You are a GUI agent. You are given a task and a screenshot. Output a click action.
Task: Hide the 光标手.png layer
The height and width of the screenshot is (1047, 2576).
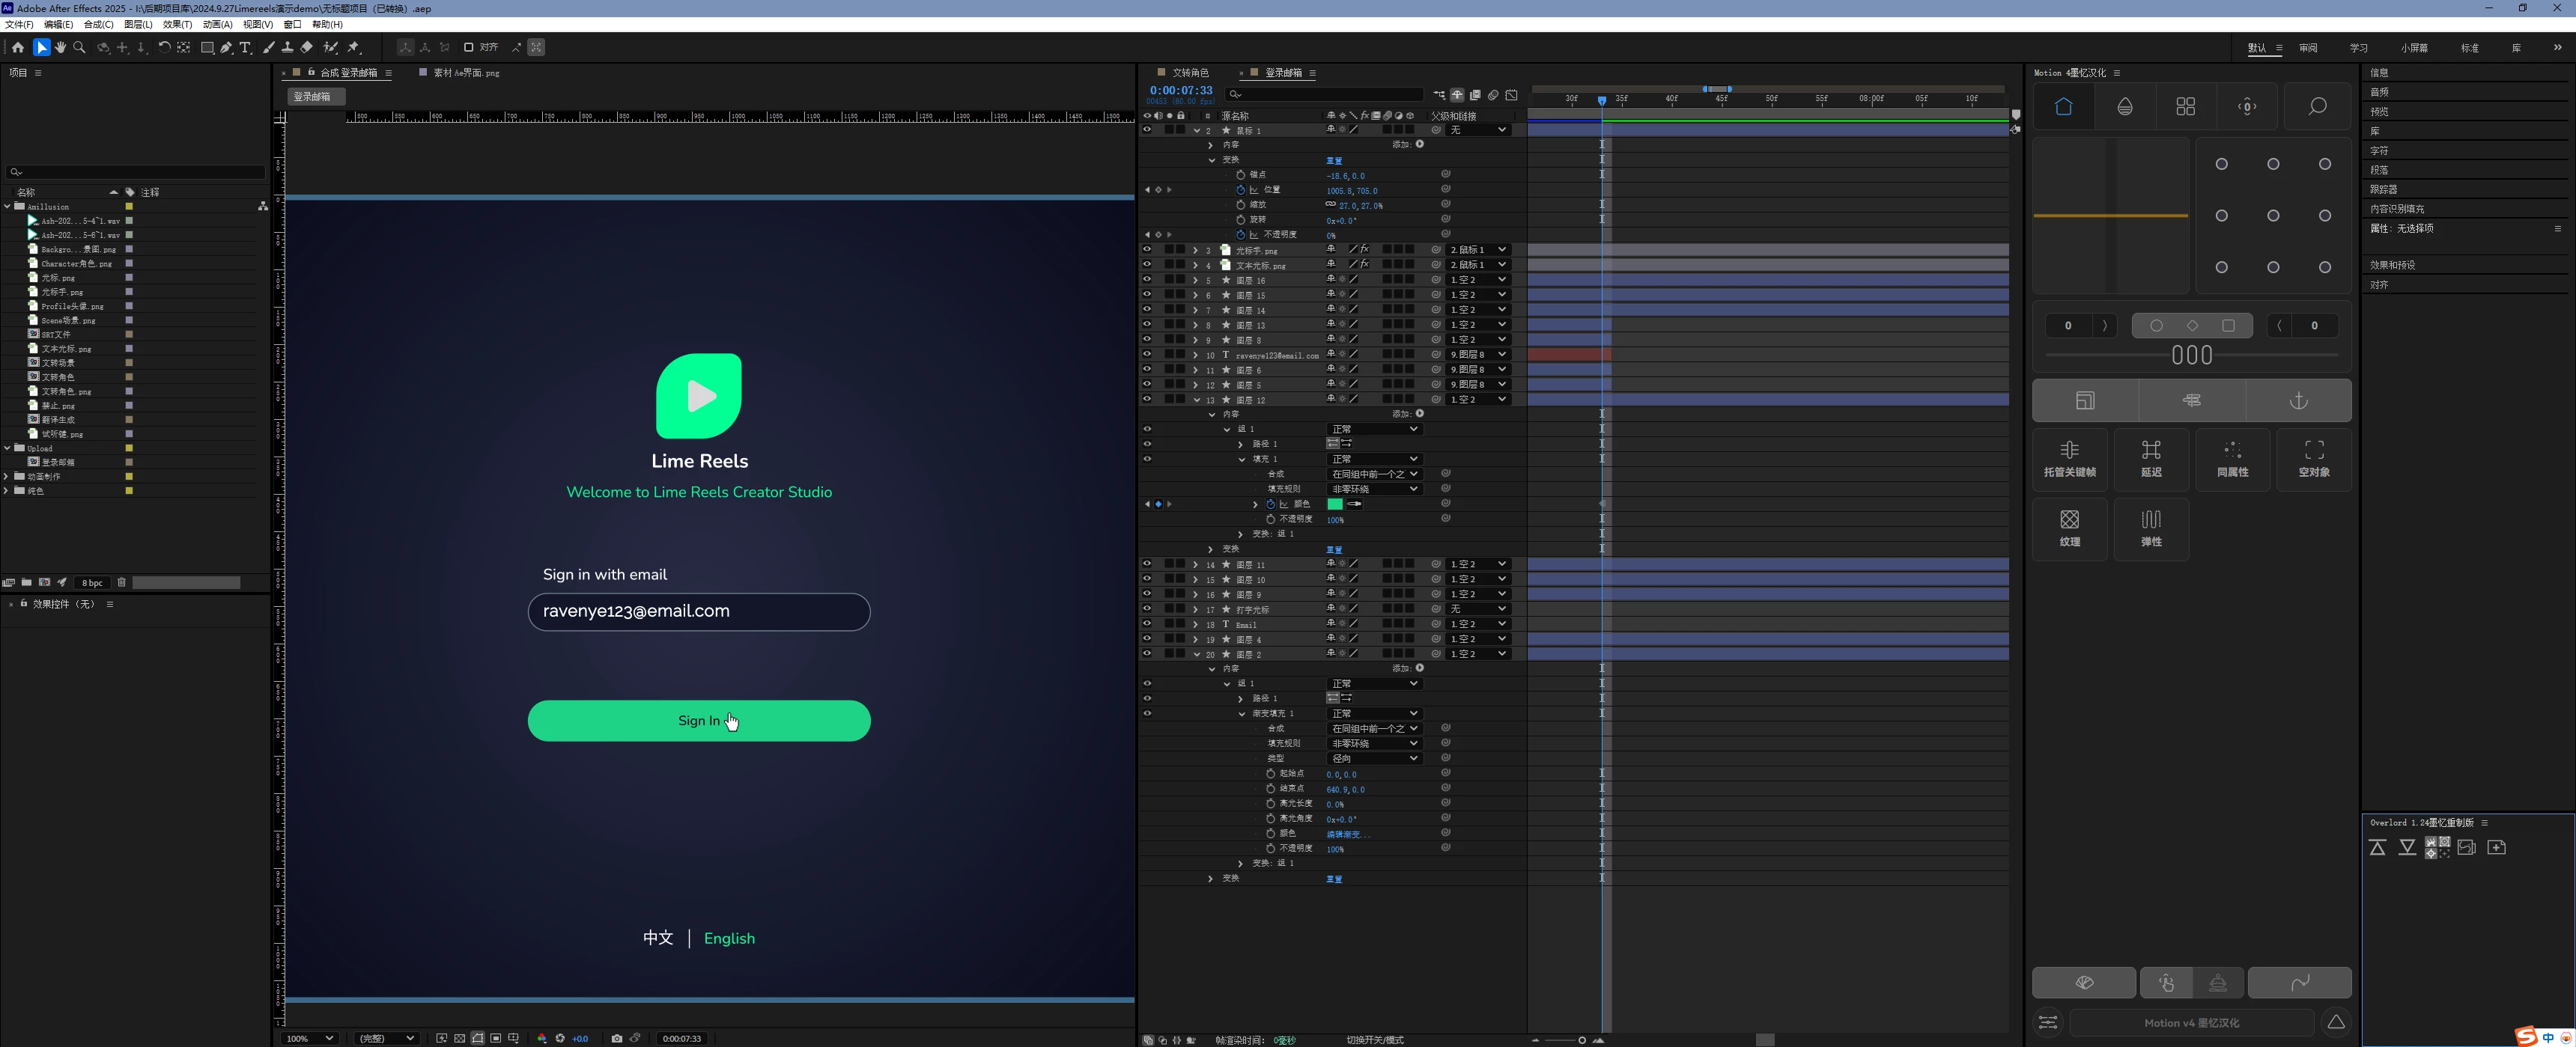[1147, 250]
